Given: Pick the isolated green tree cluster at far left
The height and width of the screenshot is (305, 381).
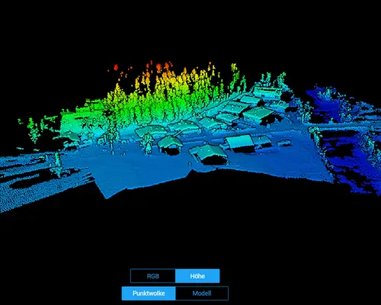Looking at the screenshot, I should pos(34,131).
